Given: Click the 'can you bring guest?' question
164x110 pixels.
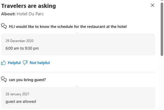Looking at the screenshot, I should click(x=27, y=80).
